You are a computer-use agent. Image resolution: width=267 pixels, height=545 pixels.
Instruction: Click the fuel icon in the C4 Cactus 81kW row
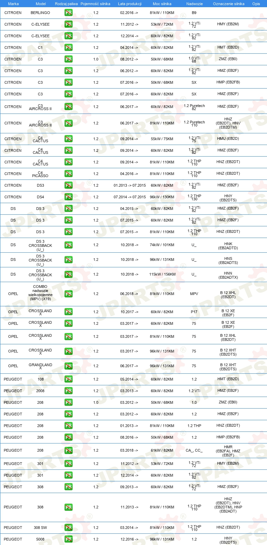coord(68,162)
